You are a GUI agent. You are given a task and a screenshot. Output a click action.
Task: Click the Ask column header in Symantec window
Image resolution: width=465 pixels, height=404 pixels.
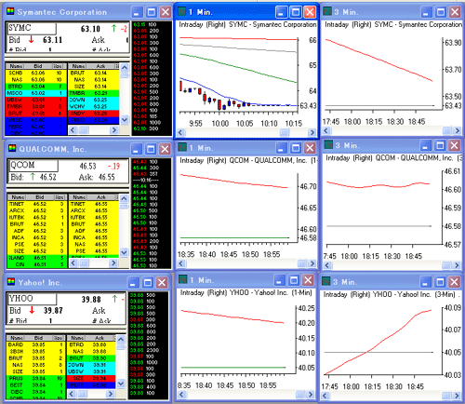(100, 66)
